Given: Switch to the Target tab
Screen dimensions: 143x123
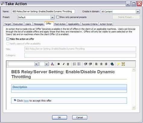Looking at the screenshot, I should [8, 24].
